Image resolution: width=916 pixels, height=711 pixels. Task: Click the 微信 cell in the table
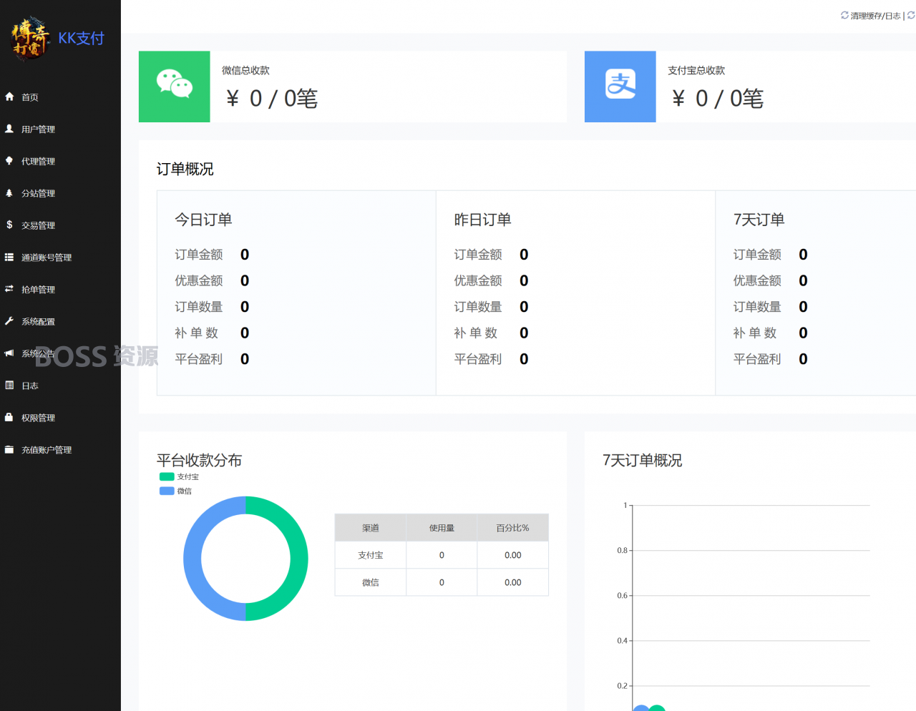click(371, 582)
